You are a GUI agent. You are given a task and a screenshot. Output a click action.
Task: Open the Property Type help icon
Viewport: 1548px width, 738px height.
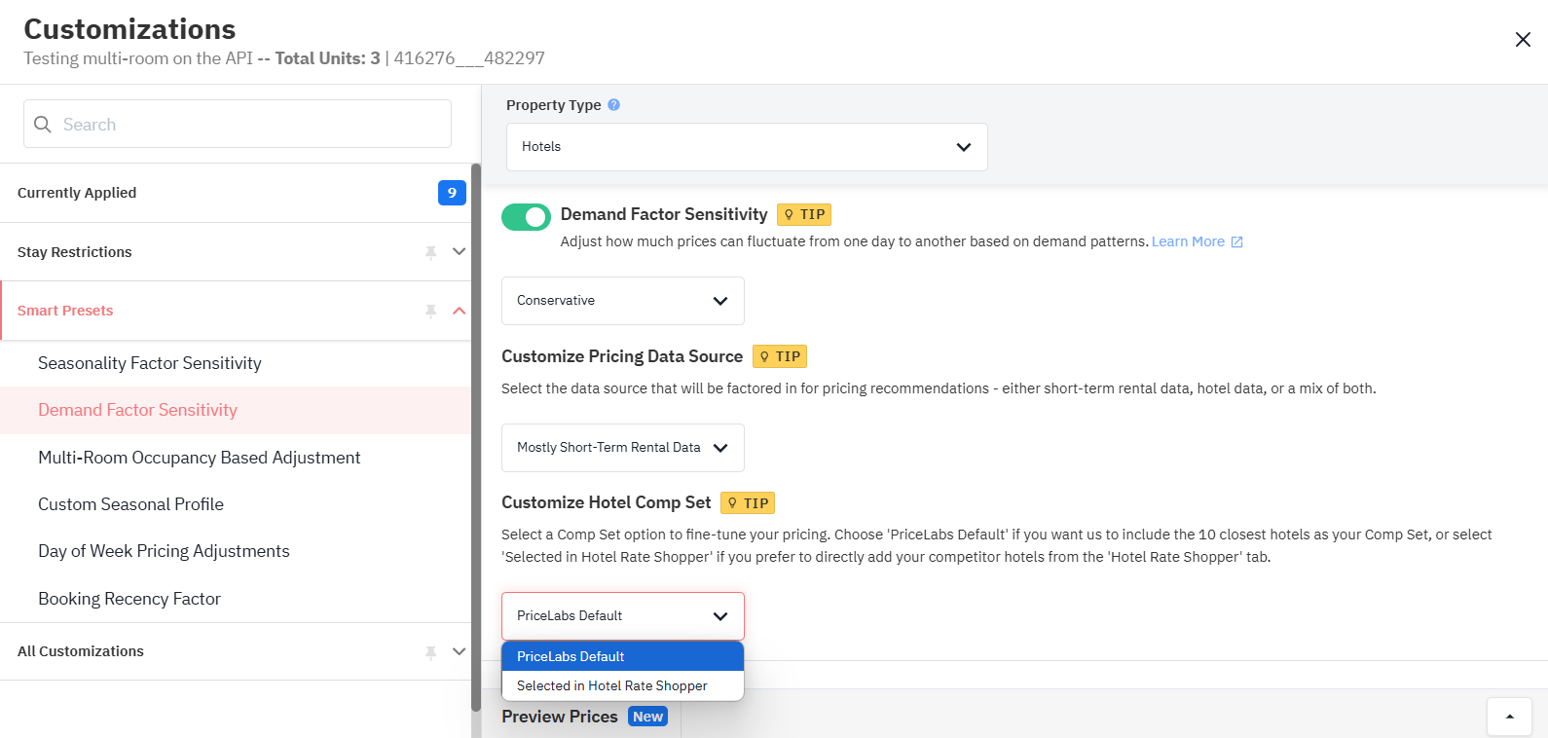tap(613, 105)
